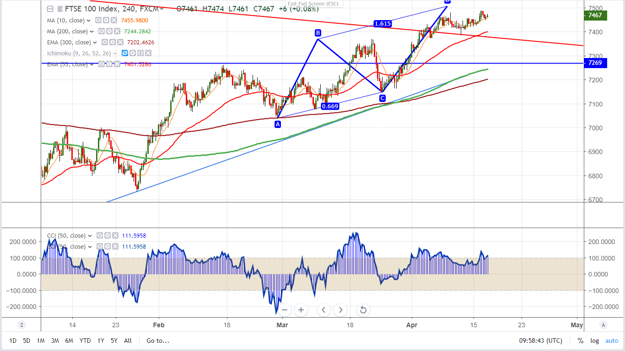Open settings gear for lower CCI (50, close)
The width and height of the screenshot is (625, 351).
[107, 246]
